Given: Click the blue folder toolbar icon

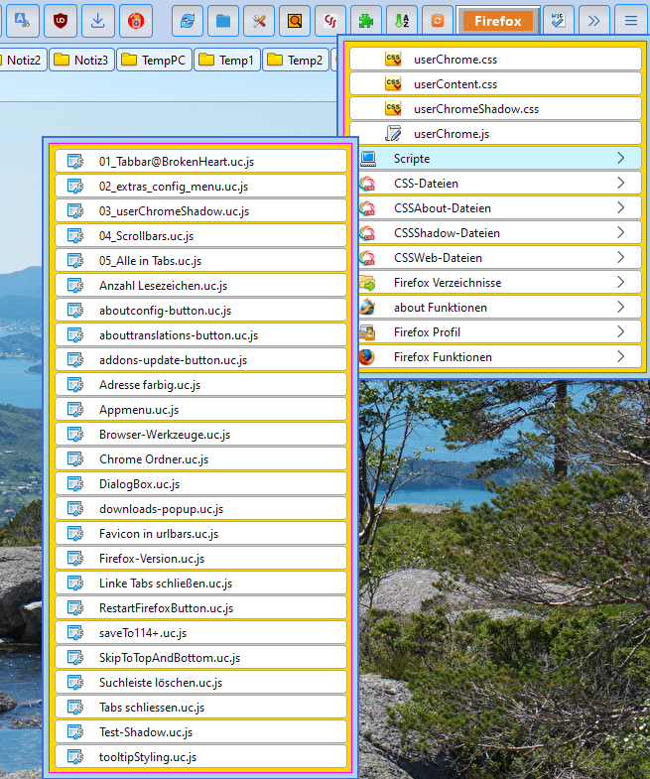Looking at the screenshot, I should (x=224, y=20).
